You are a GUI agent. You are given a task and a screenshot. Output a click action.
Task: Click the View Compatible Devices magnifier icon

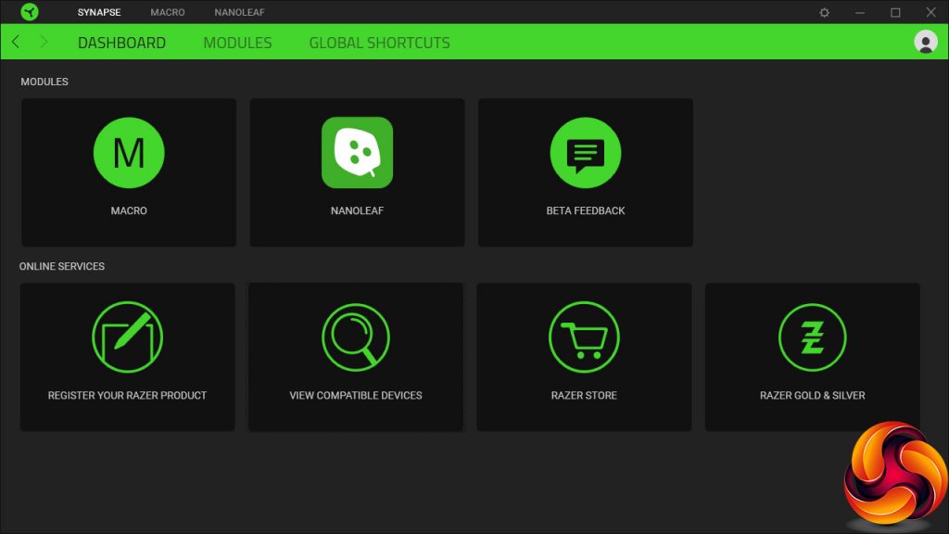click(x=356, y=337)
